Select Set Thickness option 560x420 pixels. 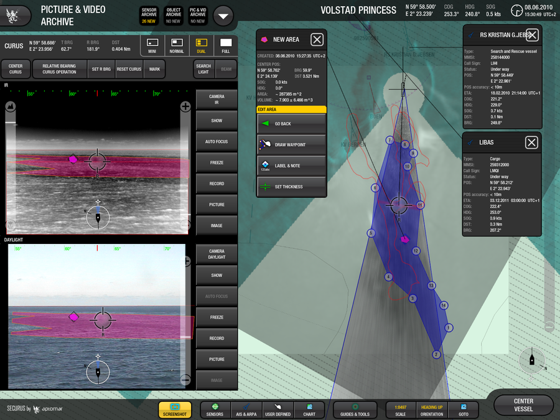(291, 187)
